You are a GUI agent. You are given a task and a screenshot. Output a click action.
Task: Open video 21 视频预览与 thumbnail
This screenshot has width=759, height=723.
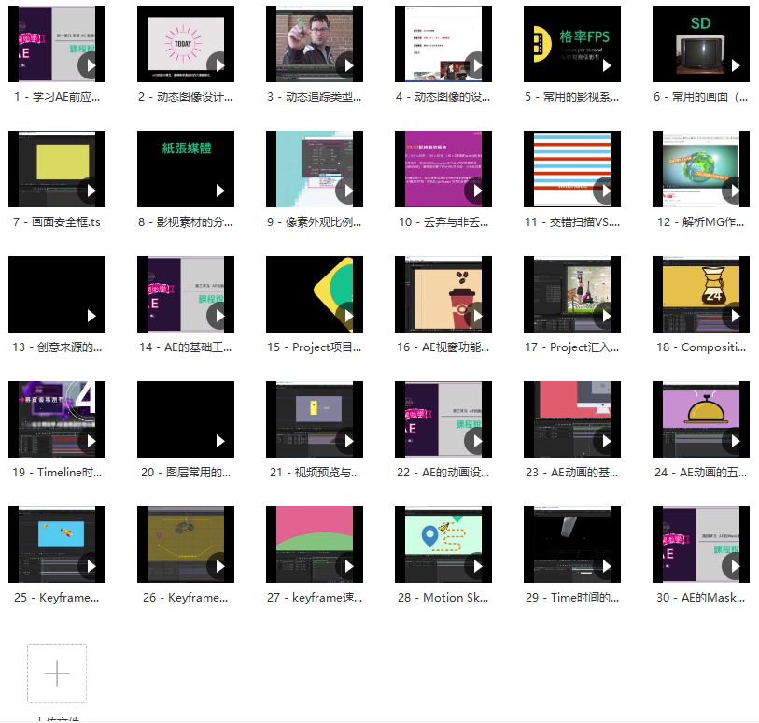[308, 418]
